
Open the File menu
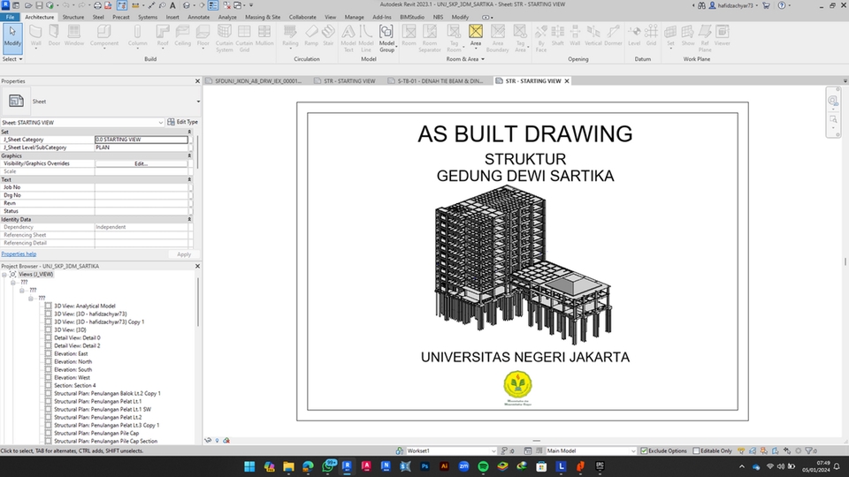tap(10, 17)
